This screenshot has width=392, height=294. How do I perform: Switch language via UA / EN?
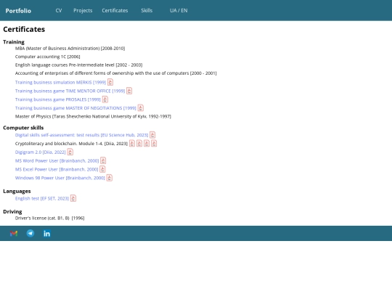point(179,10)
